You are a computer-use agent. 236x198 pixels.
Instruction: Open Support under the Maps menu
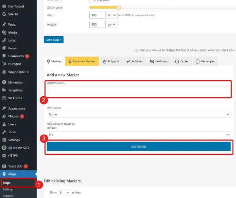[x=8, y=196]
